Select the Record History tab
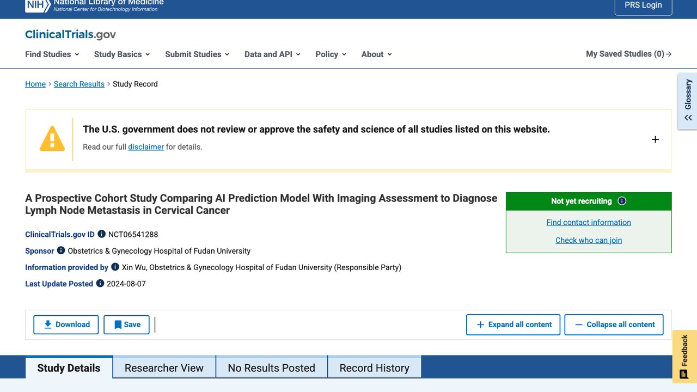This screenshot has height=392, width=697. [374, 367]
